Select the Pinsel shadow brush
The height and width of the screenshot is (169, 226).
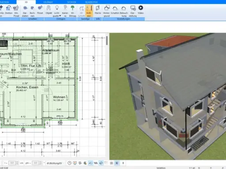pyautogui.click(x=40, y=10)
